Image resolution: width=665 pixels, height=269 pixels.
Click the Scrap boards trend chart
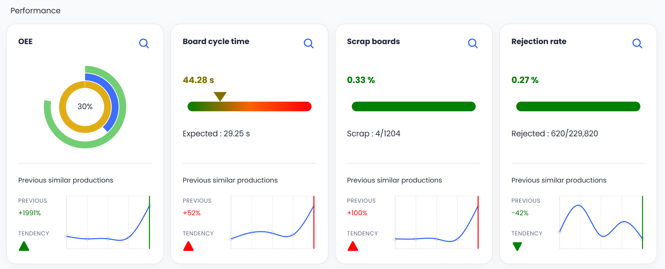[x=437, y=222]
